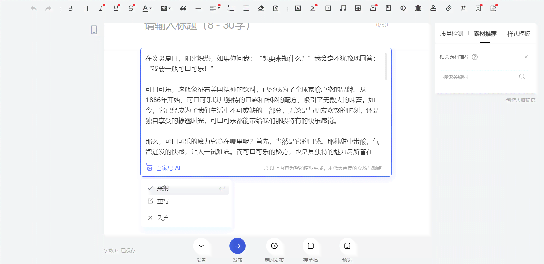Screen dimensions: 544x264
Task: Click the 定时发布 clock button
Action: click(274, 246)
